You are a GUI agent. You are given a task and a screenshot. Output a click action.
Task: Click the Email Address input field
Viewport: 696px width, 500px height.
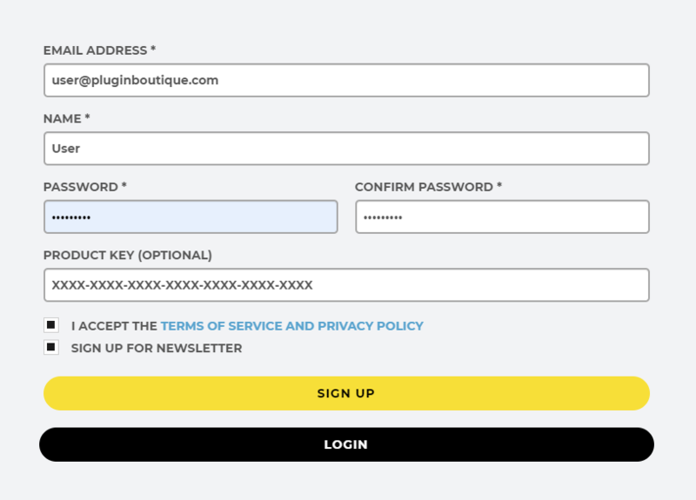tap(346, 80)
